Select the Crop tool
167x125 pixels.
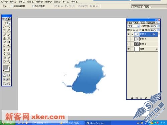click(x=4, y=30)
